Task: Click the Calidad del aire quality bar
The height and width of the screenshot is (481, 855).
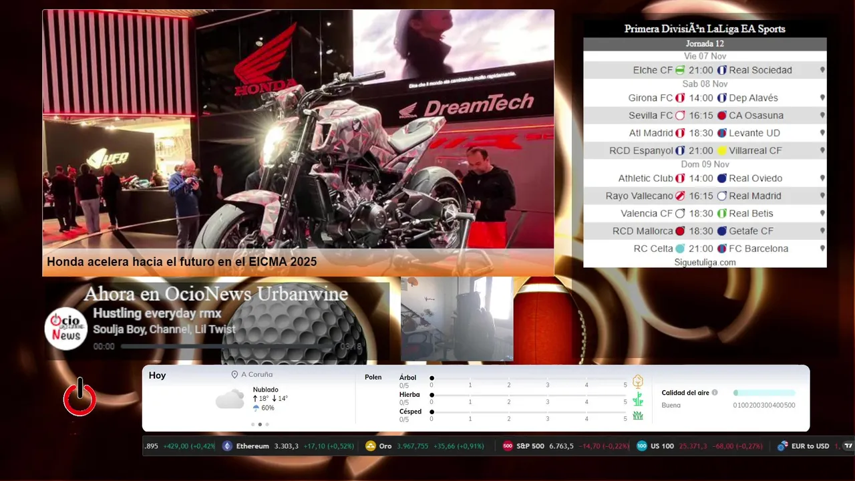Action: tap(764, 393)
